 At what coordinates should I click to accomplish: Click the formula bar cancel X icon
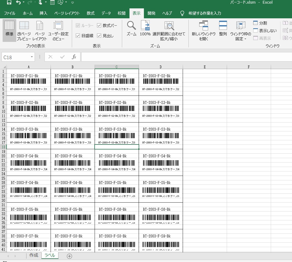coord(51,57)
